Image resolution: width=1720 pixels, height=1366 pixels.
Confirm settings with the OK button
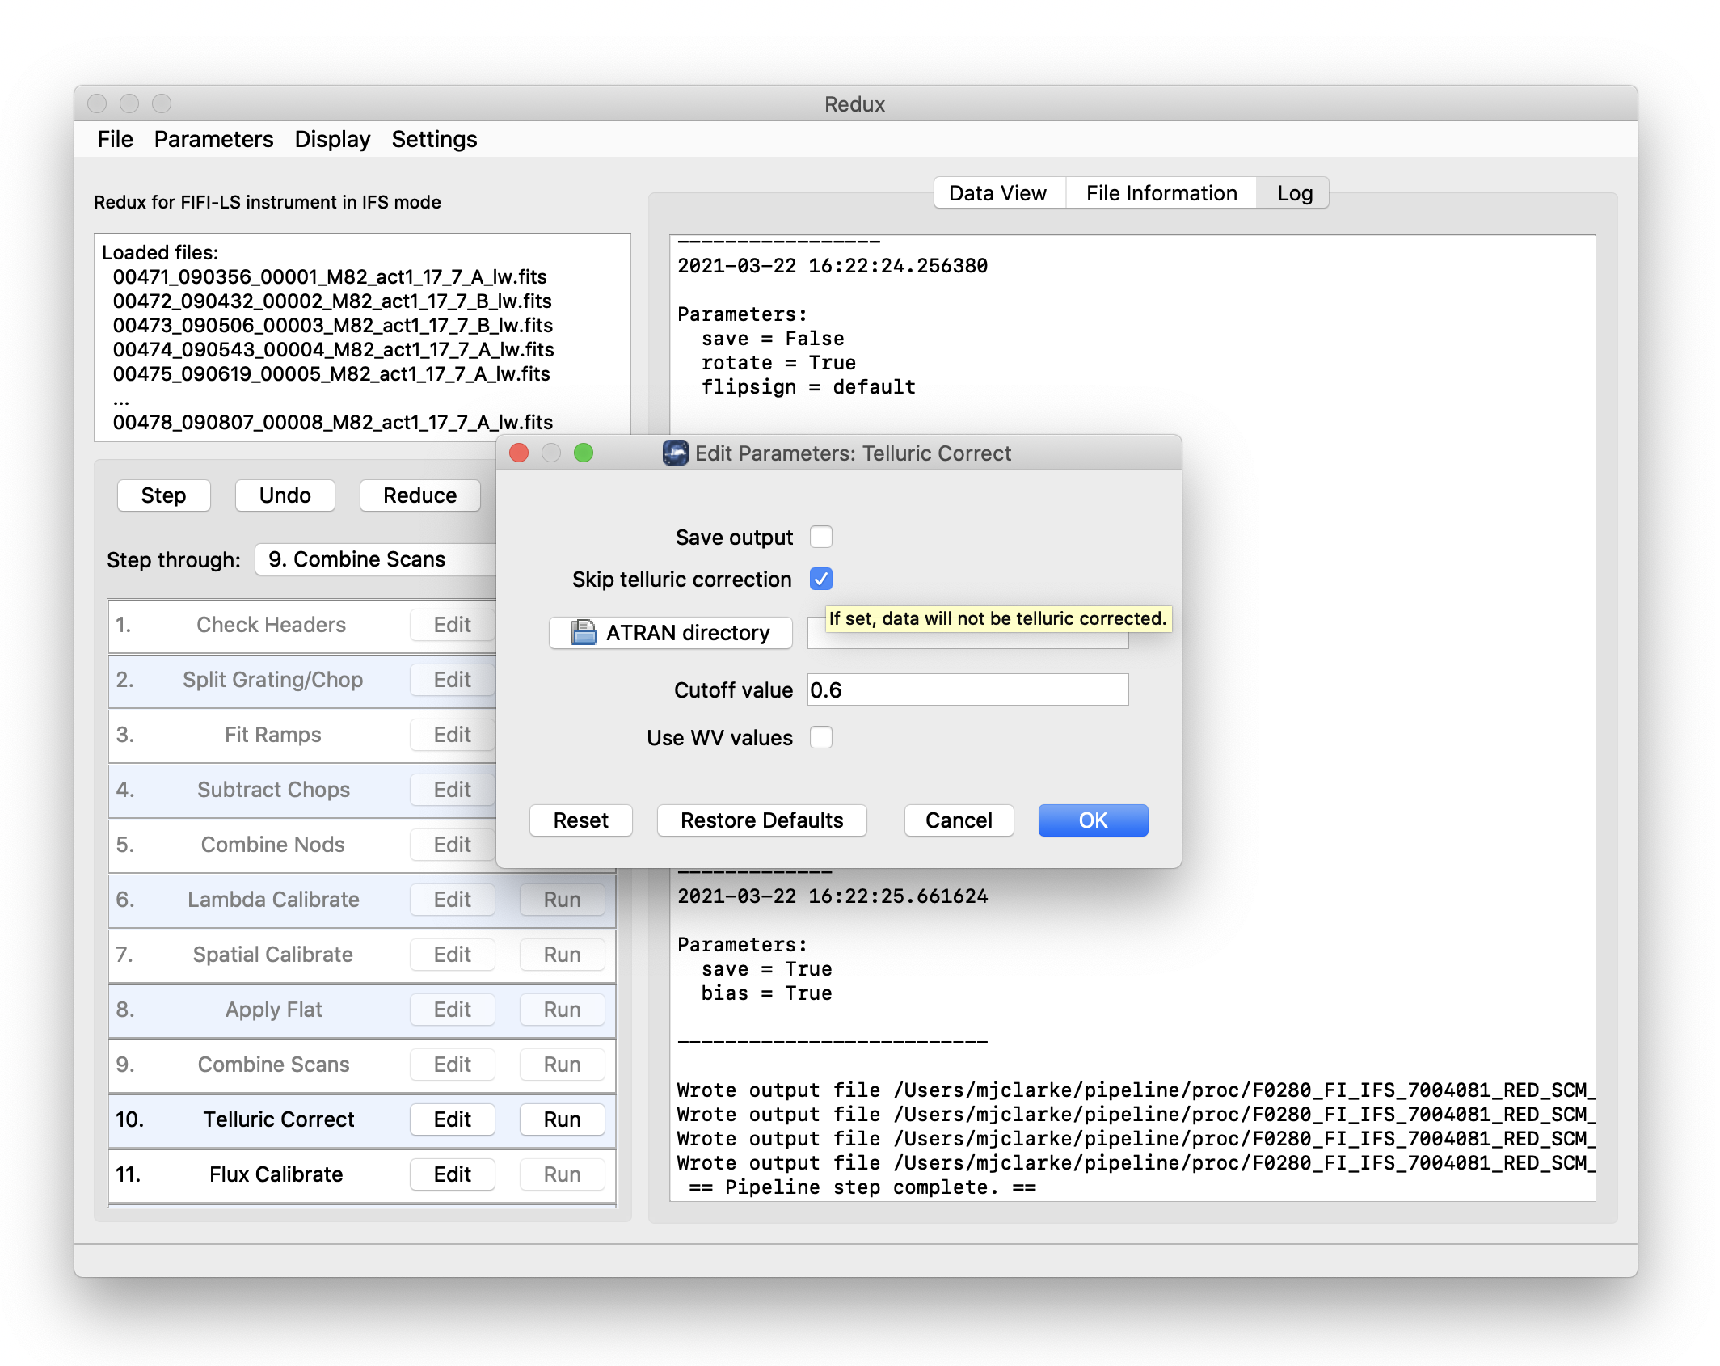click(1092, 820)
